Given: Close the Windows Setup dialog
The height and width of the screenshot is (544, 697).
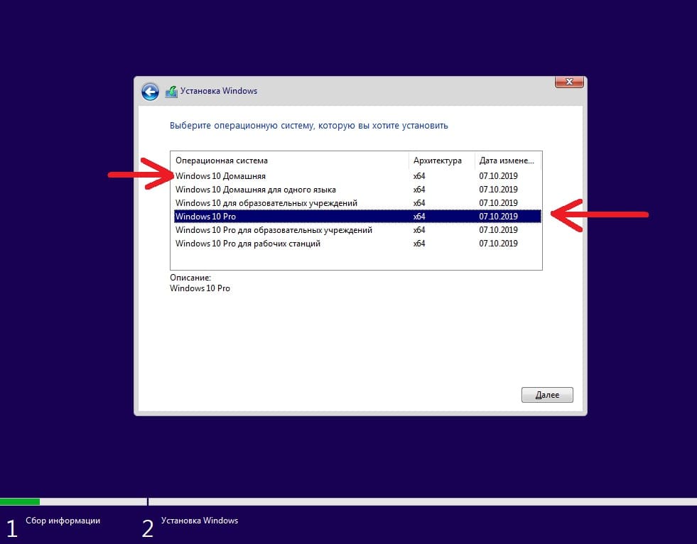Looking at the screenshot, I should [569, 82].
